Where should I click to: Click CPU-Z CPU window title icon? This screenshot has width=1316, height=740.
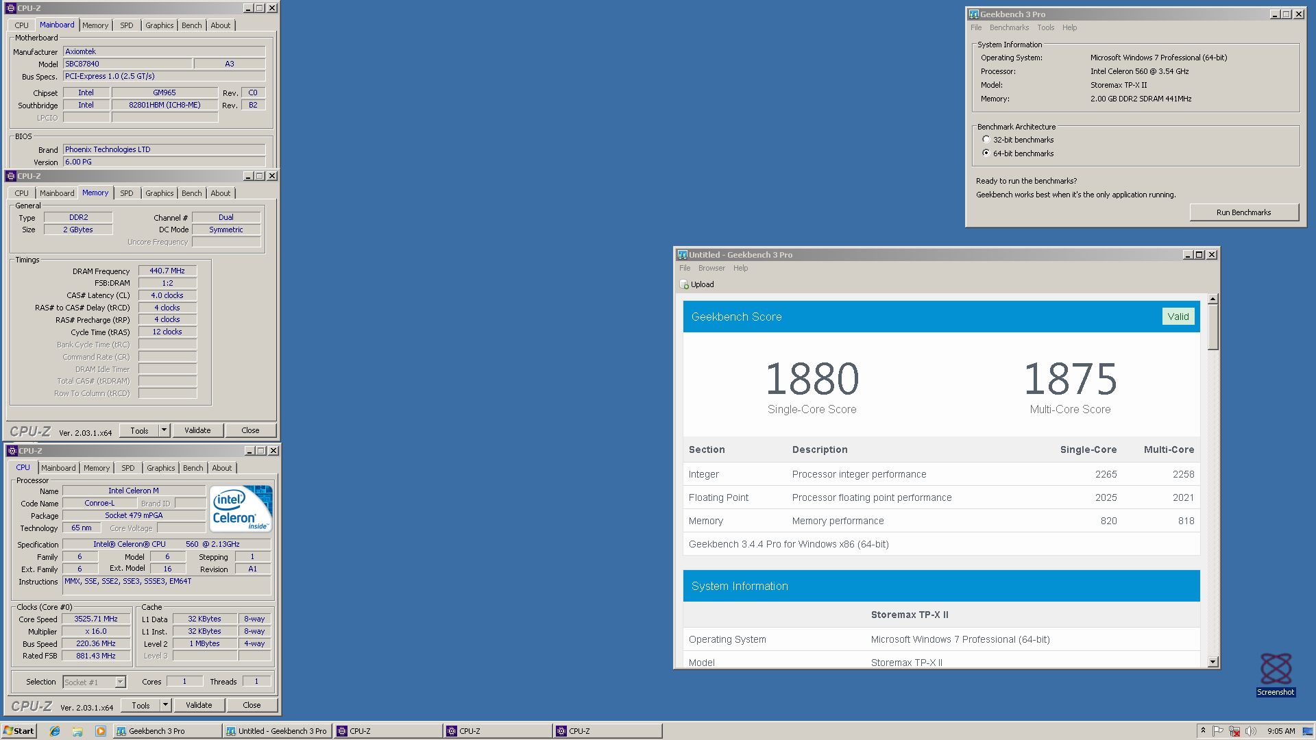click(12, 451)
